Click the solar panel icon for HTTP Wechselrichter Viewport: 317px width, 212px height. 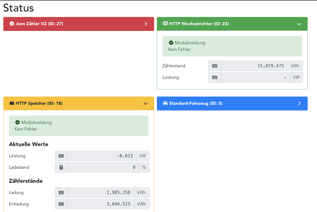point(165,24)
